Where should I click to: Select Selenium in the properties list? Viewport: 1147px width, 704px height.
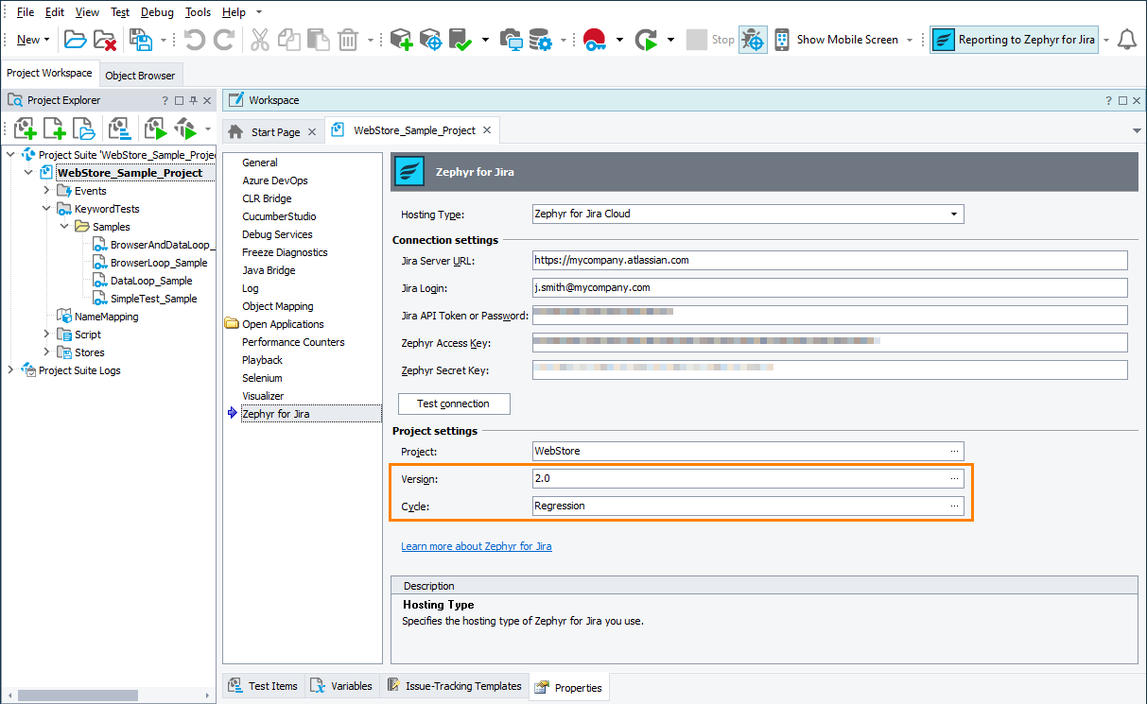point(262,378)
